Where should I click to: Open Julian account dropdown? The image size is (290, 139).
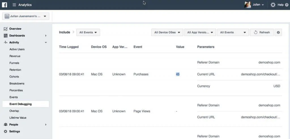point(258,5)
